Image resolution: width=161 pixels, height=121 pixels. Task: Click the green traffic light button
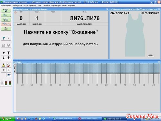pos(10,83)
